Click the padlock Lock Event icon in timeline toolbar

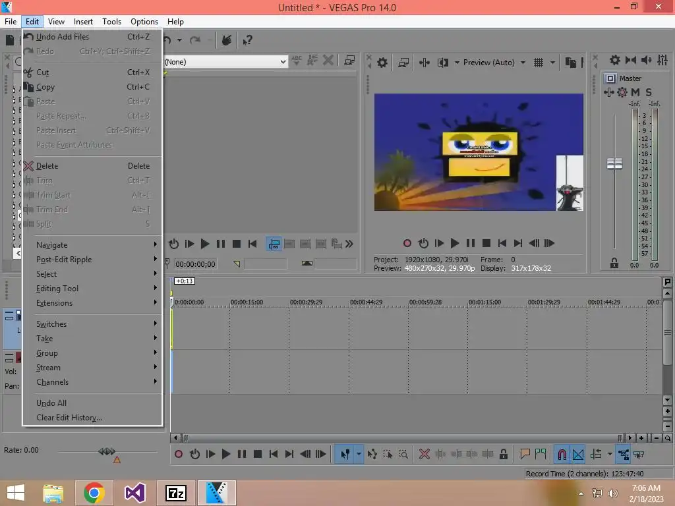[503, 454]
